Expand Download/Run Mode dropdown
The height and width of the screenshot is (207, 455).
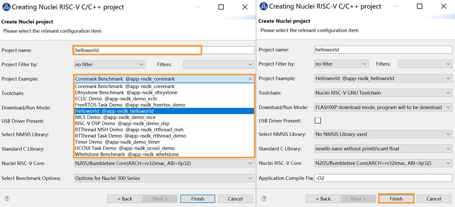pyautogui.click(x=383, y=107)
